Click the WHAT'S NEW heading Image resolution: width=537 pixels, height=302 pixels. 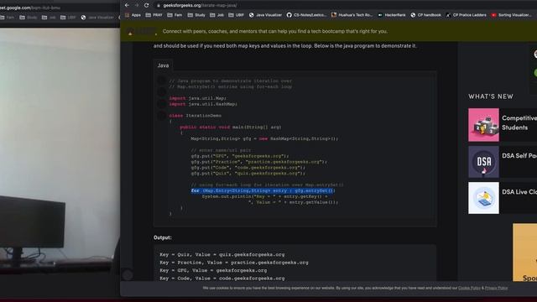491,96
